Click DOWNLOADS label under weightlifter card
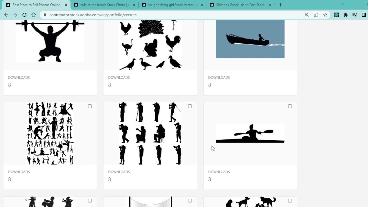This screenshot has width=368, height=207. (19, 77)
